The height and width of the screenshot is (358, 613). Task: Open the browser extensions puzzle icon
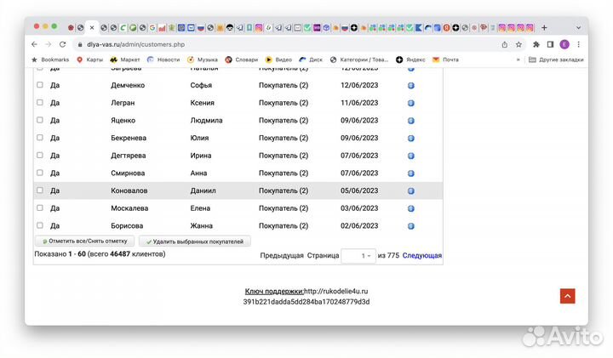coord(536,44)
